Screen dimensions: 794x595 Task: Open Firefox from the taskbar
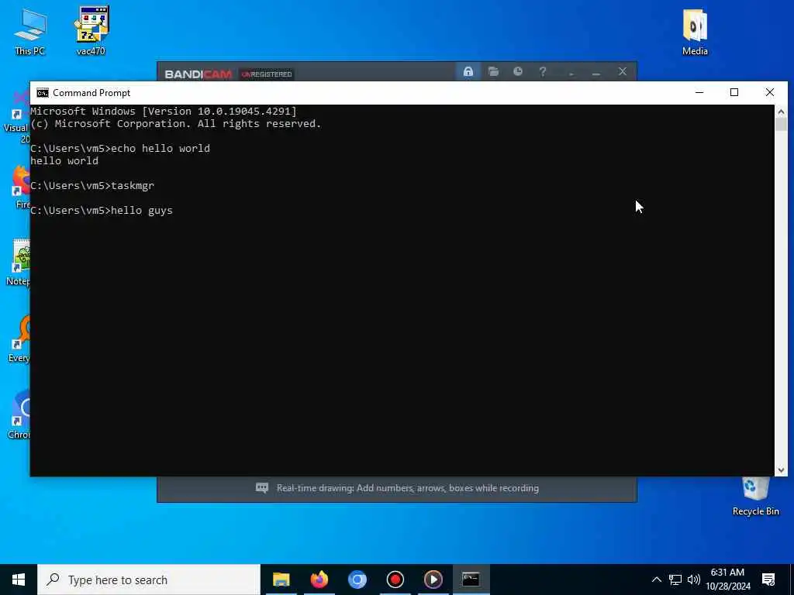tap(319, 580)
